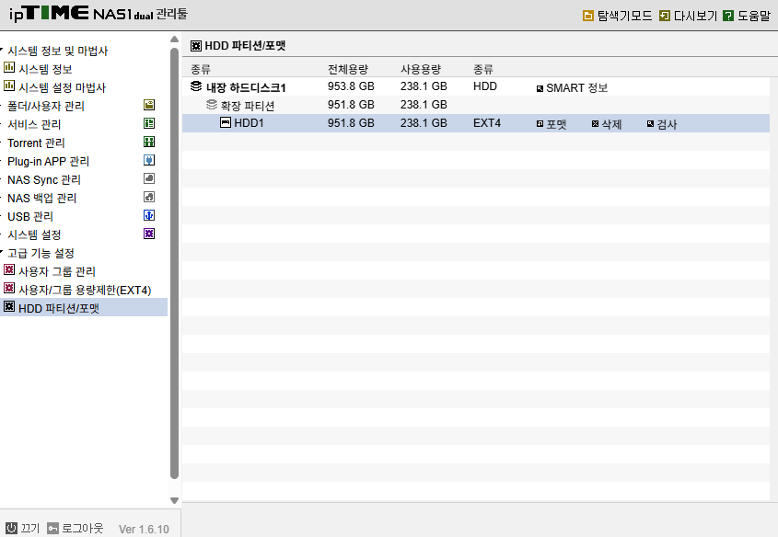Click the 시스템 정보 chart icon
Image resolution: width=778 pixels, height=537 pixels.
[x=9, y=67]
